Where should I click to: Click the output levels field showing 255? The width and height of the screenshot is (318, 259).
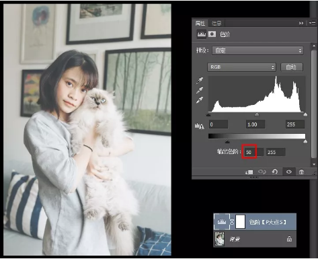[276, 152]
